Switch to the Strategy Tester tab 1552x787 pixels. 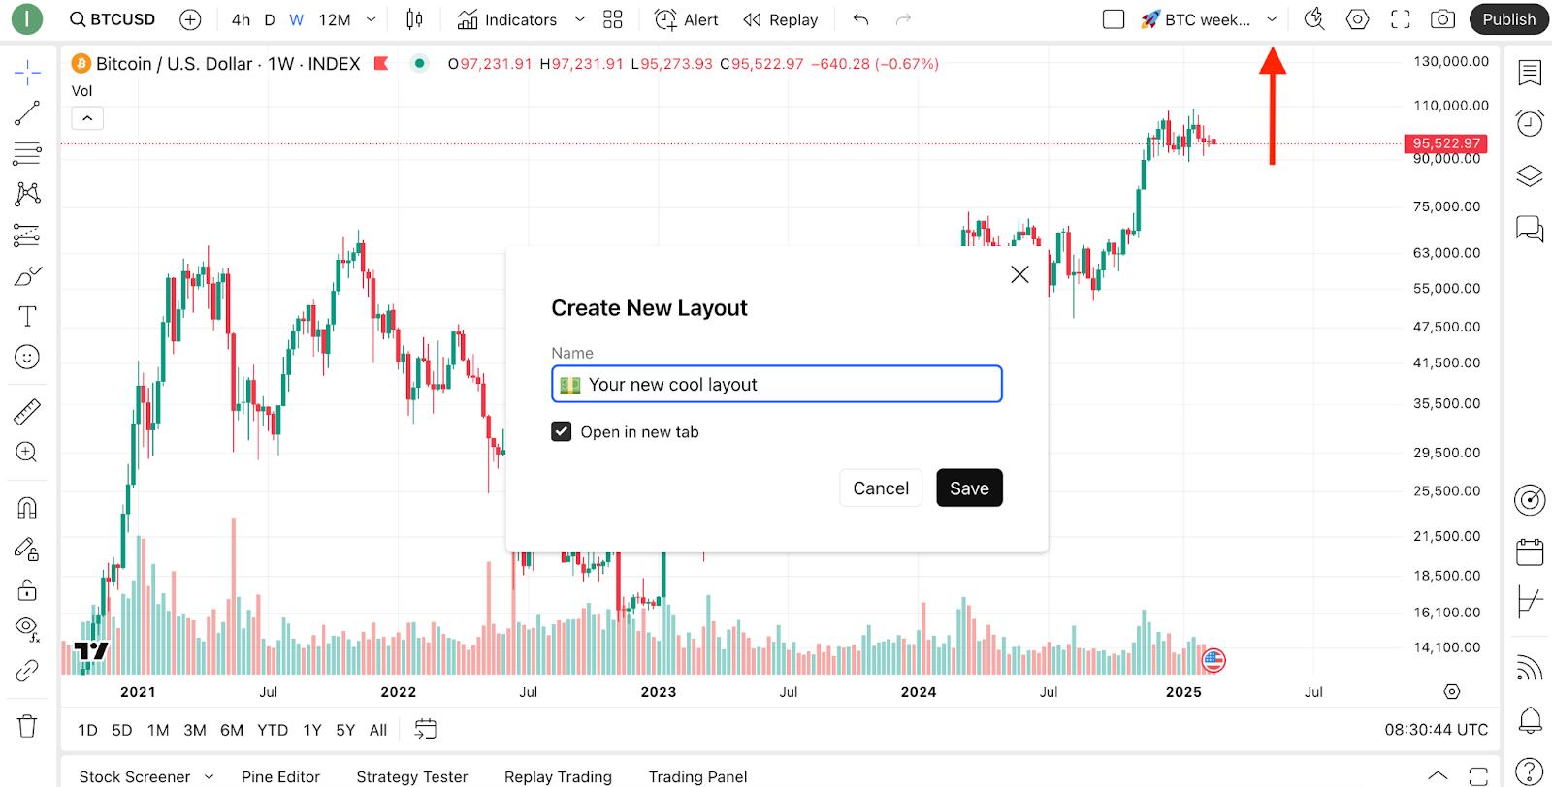click(411, 776)
